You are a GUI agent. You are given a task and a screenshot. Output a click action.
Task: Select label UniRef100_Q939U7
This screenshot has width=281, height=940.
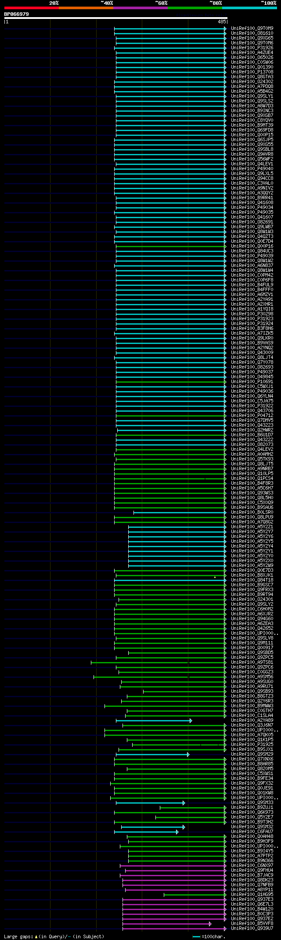point(252,928)
